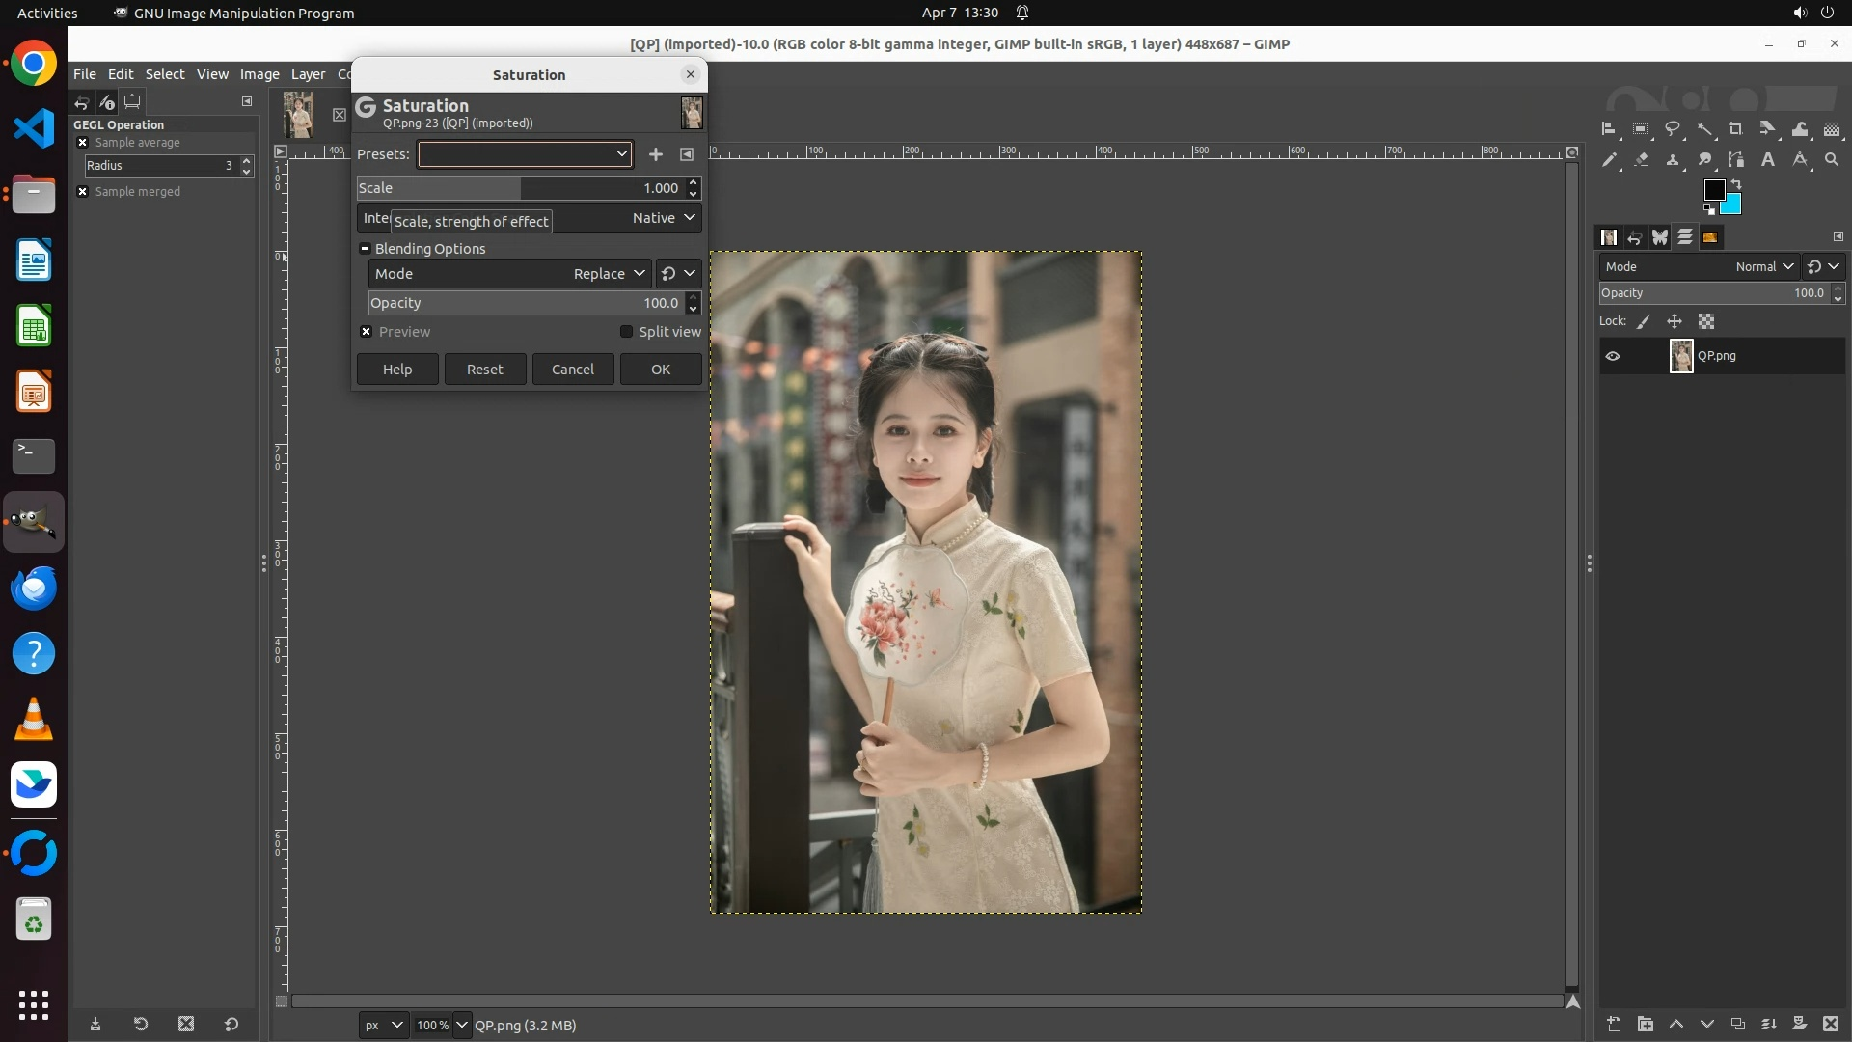This screenshot has width=1852, height=1042.
Task: Collapse the Blending Options section
Action: click(366, 249)
